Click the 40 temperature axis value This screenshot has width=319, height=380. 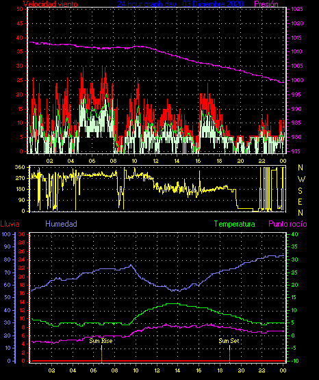click(x=294, y=234)
